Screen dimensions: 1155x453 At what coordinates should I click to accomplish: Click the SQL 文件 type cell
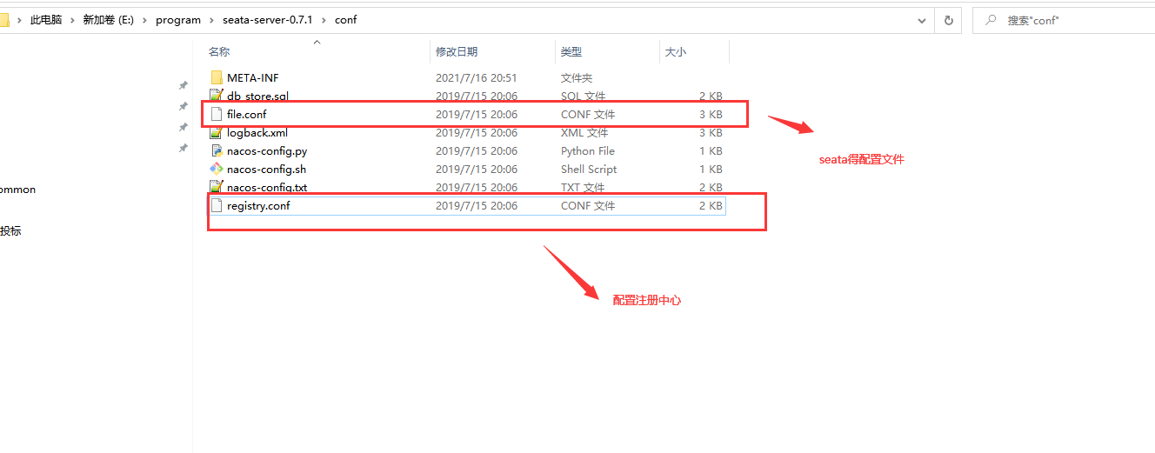pos(584,96)
